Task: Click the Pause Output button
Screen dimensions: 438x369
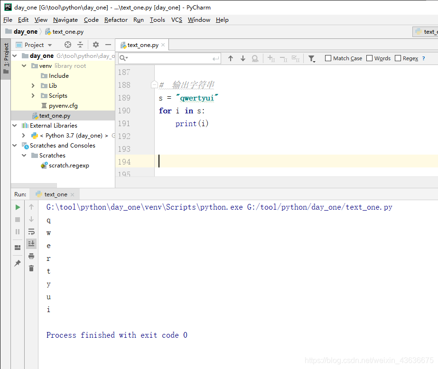Action: [x=18, y=231]
